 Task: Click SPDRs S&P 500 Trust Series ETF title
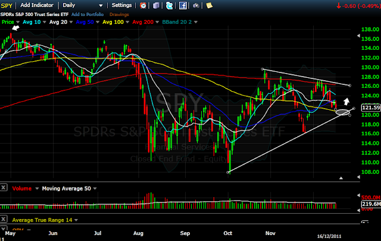(x=35, y=14)
